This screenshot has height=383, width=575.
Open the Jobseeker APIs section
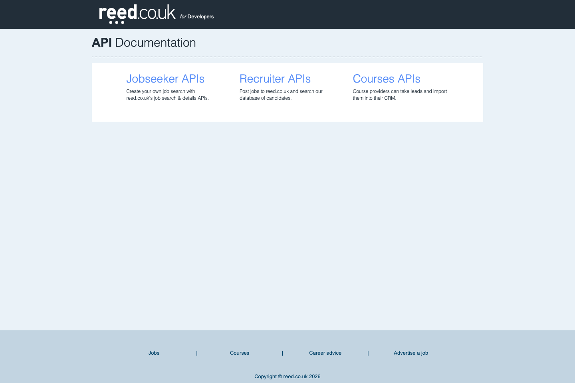pos(165,79)
